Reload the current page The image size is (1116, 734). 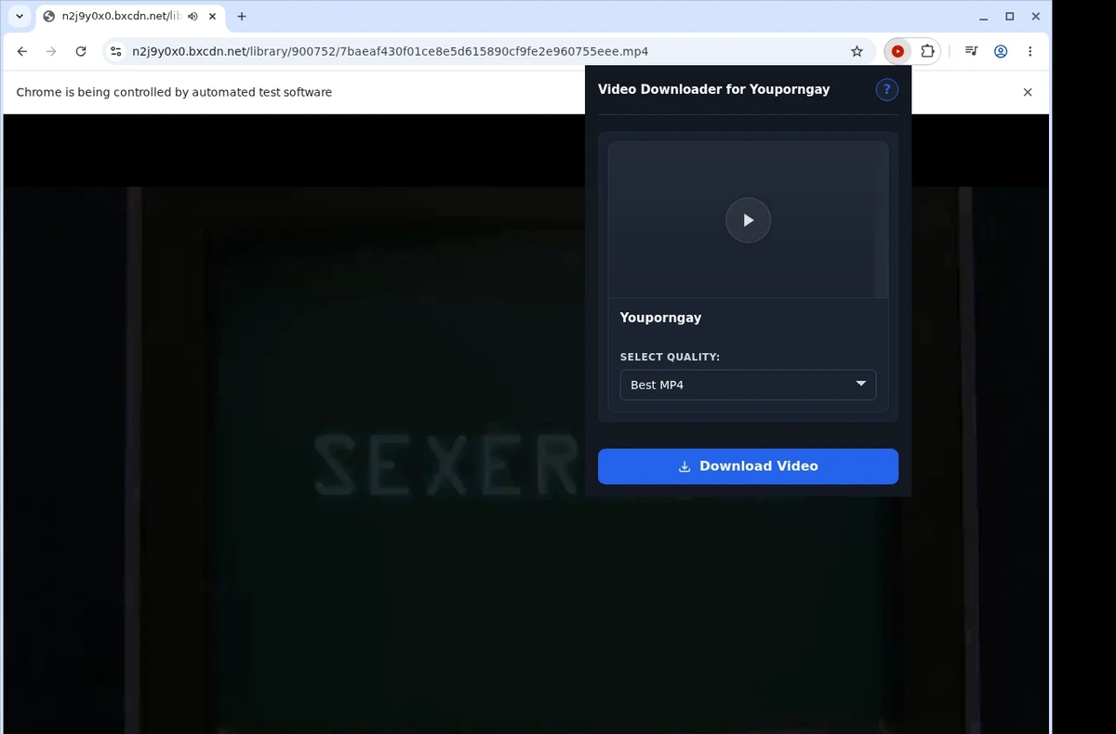(x=81, y=52)
